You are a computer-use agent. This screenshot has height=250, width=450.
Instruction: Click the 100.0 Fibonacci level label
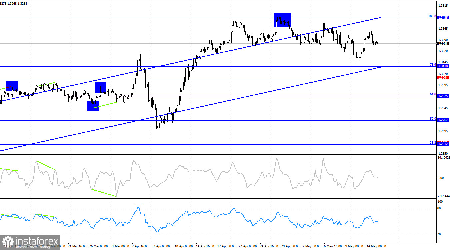pyautogui.click(x=432, y=16)
